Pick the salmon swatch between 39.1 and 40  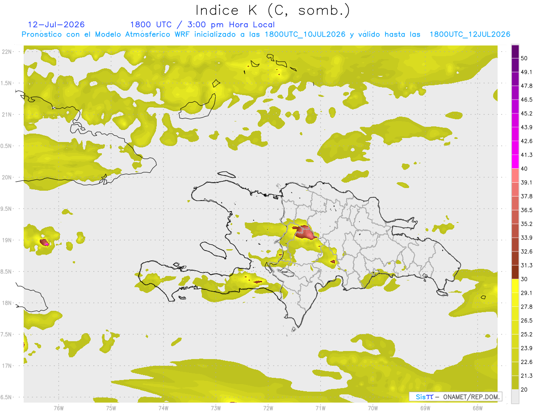515,176
